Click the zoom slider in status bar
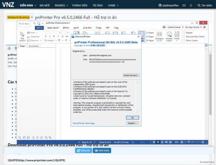Screen dimensions: 216x165 tap(192, 142)
